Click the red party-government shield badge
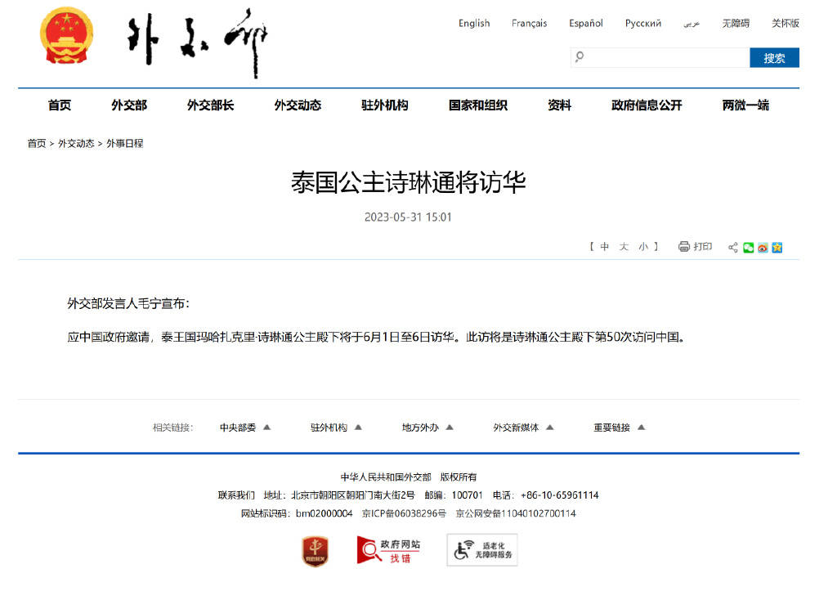 [315, 551]
